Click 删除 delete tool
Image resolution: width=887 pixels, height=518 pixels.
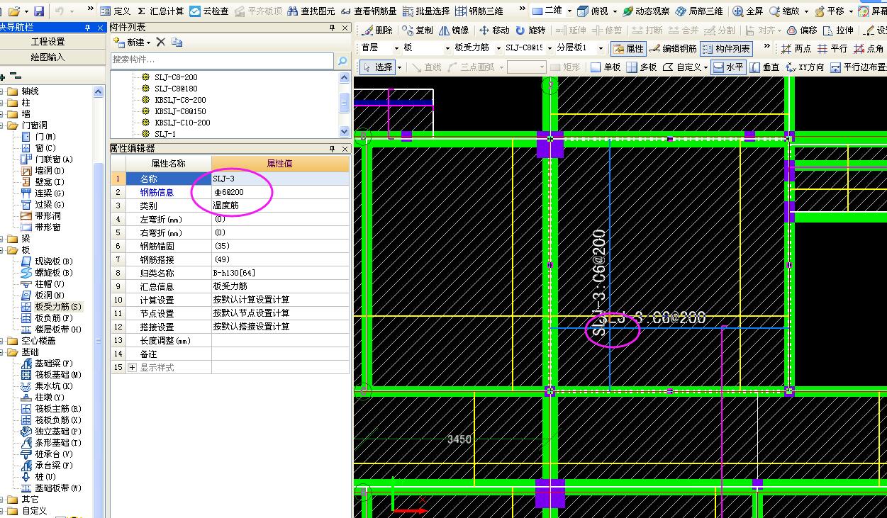(377, 30)
